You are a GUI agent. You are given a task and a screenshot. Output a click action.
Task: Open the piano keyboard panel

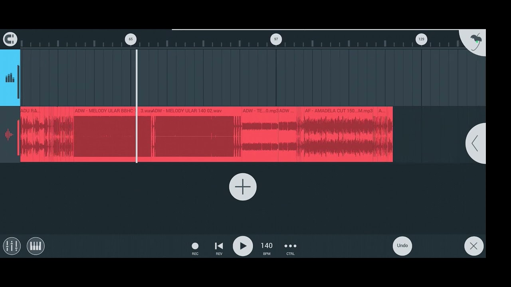[x=36, y=246]
